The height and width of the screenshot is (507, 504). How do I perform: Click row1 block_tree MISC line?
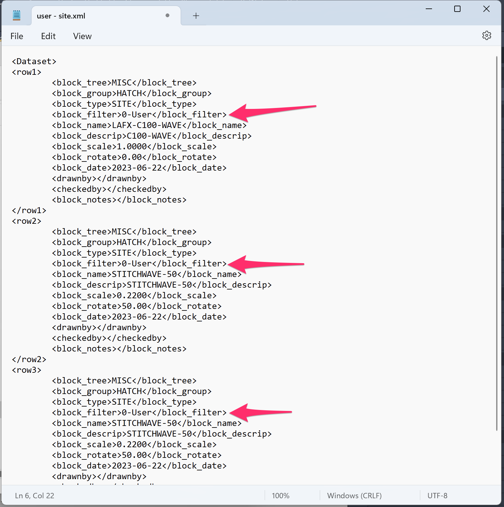[124, 83]
